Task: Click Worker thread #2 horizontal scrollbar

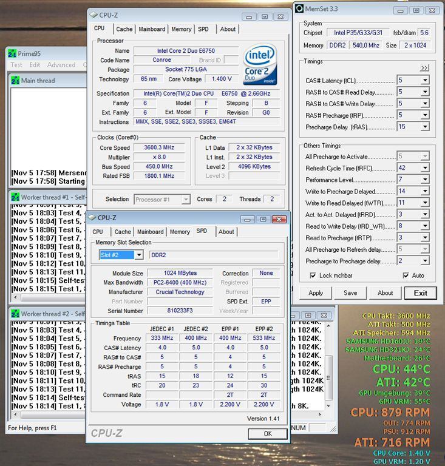Action: pos(49,414)
